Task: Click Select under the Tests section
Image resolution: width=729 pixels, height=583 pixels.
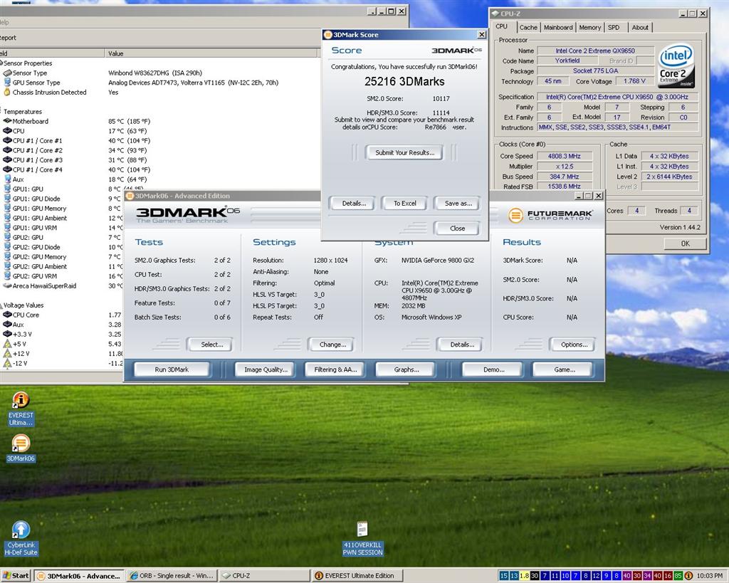Action: pyautogui.click(x=211, y=345)
